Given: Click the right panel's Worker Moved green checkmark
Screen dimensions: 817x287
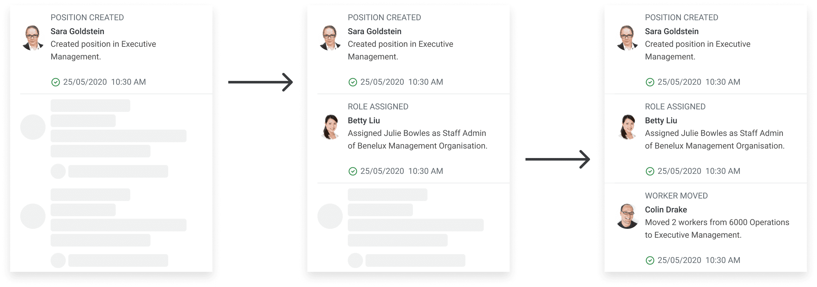Looking at the screenshot, I should (650, 261).
